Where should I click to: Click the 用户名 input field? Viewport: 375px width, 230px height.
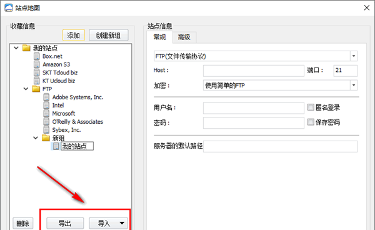254,108
